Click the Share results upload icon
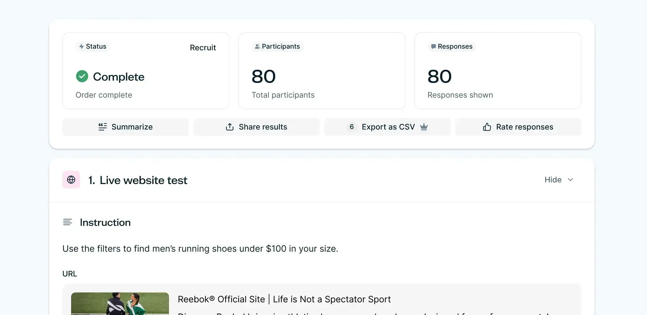 pyautogui.click(x=230, y=127)
